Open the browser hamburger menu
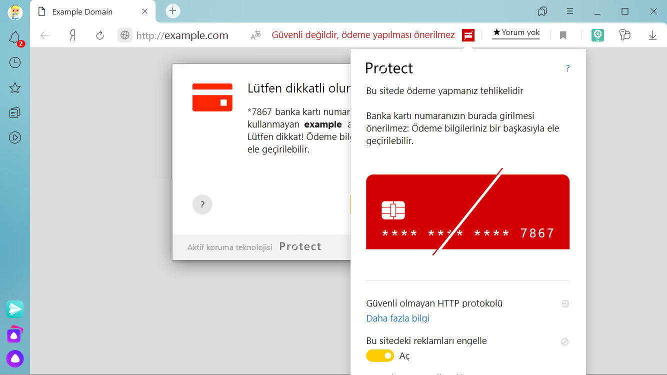 (x=570, y=11)
